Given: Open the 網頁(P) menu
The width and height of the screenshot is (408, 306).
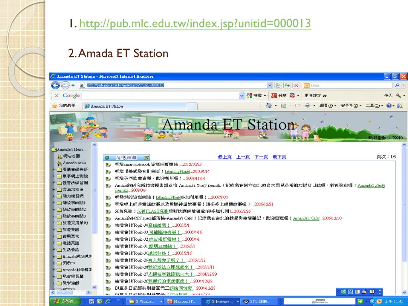Looking at the screenshot, I should (x=328, y=106).
